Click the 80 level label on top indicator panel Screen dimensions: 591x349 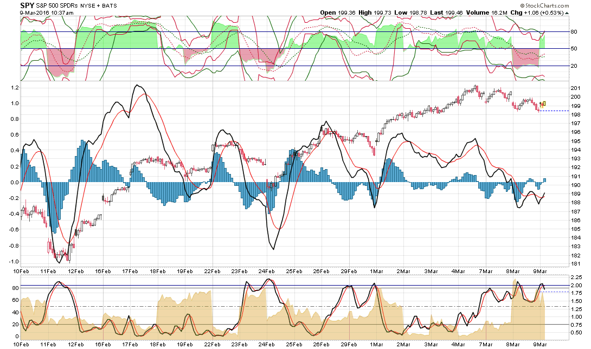(x=574, y=32)
